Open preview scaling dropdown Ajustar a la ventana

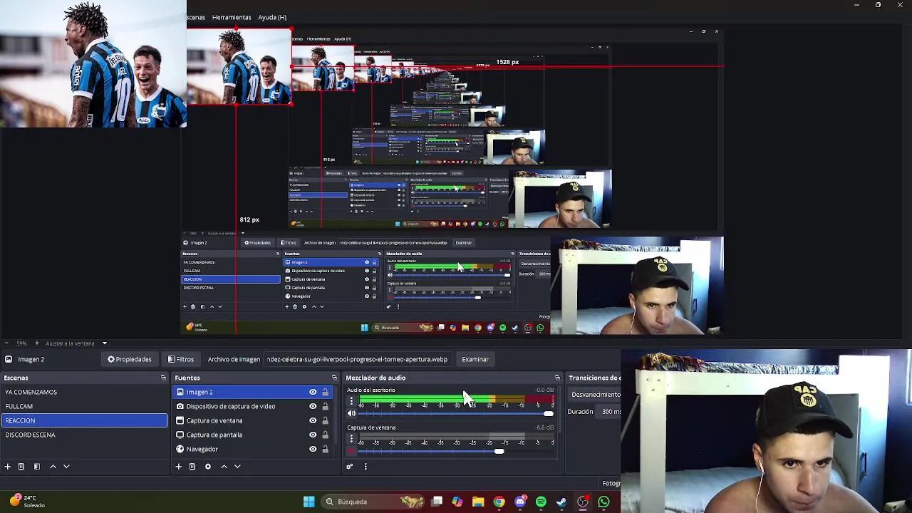(77, 343)
